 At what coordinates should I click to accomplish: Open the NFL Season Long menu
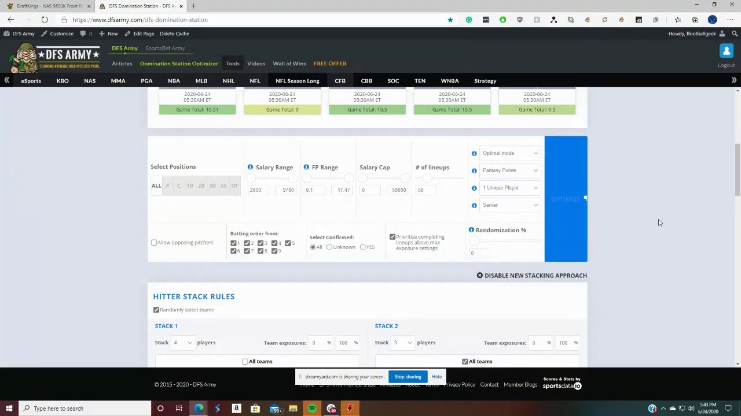297,81
